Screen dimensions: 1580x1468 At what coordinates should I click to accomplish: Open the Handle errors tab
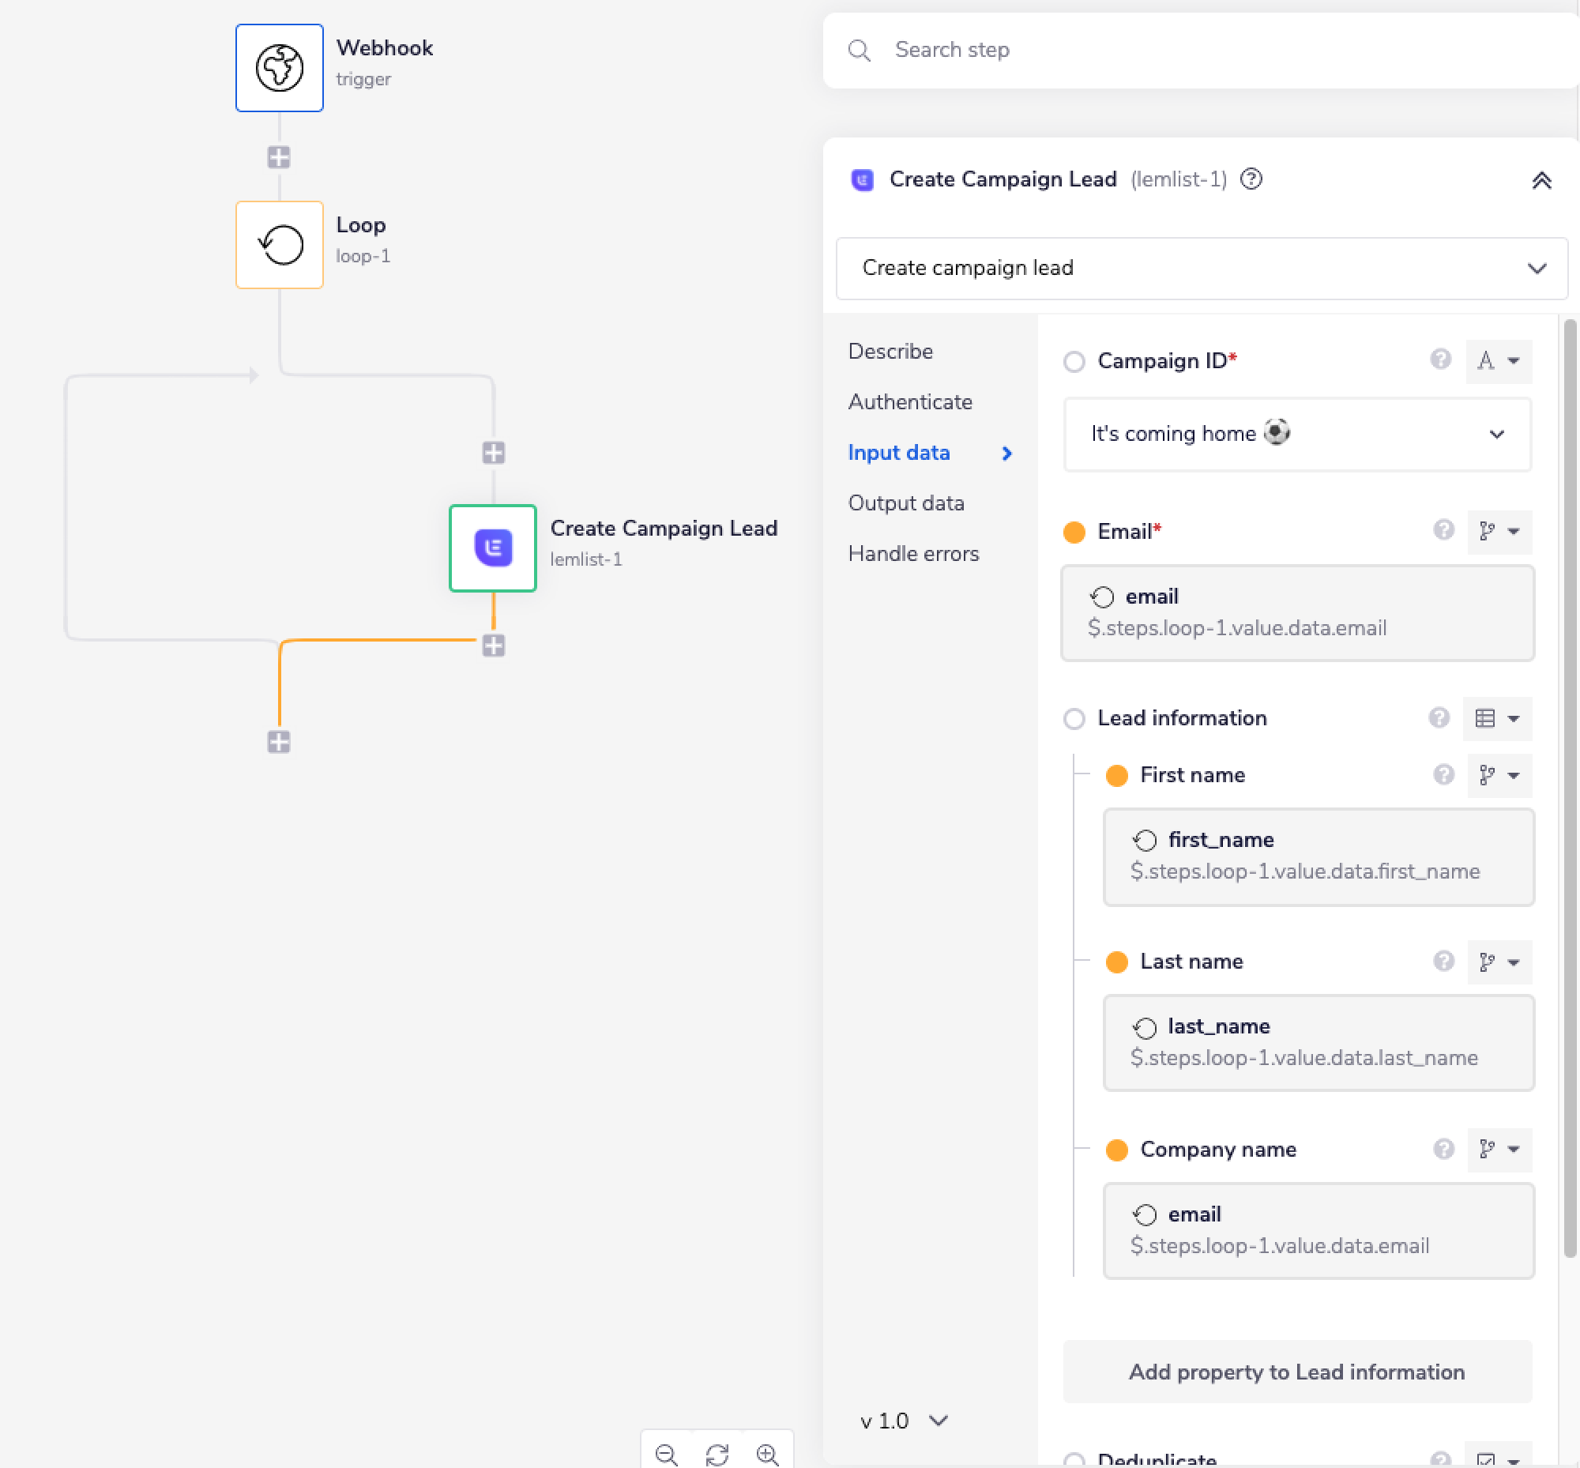pyautogui.click(x=912, y=554)
